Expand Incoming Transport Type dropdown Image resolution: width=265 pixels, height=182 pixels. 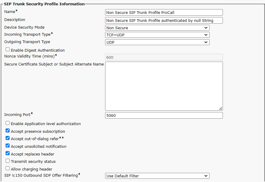[157, 35]
